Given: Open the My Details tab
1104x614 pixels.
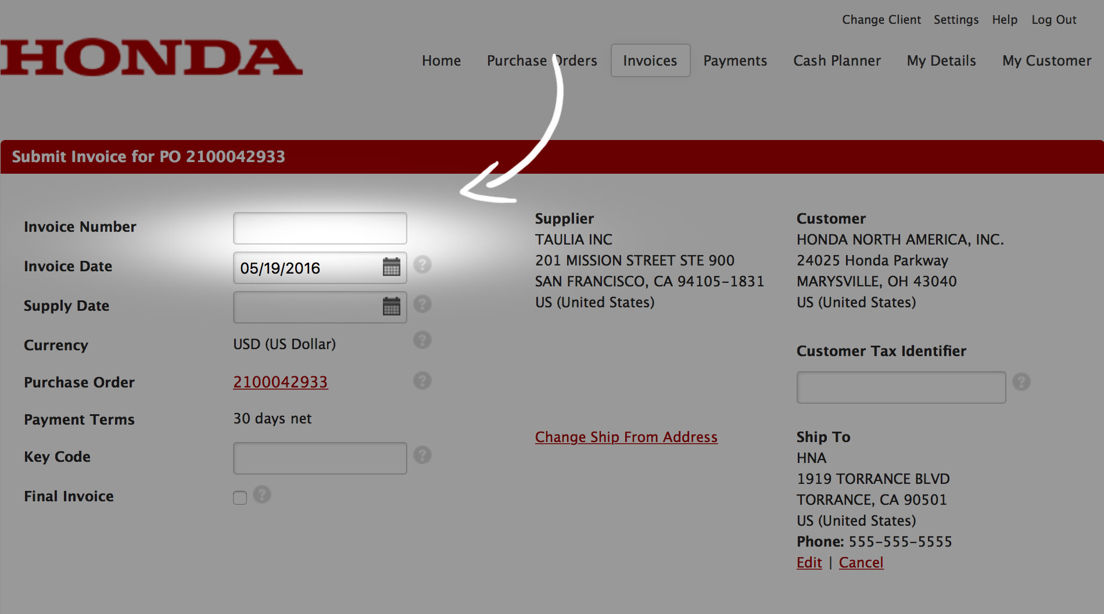Looking at the screenshot, I should pyautogui.click(x=941, y=60).
